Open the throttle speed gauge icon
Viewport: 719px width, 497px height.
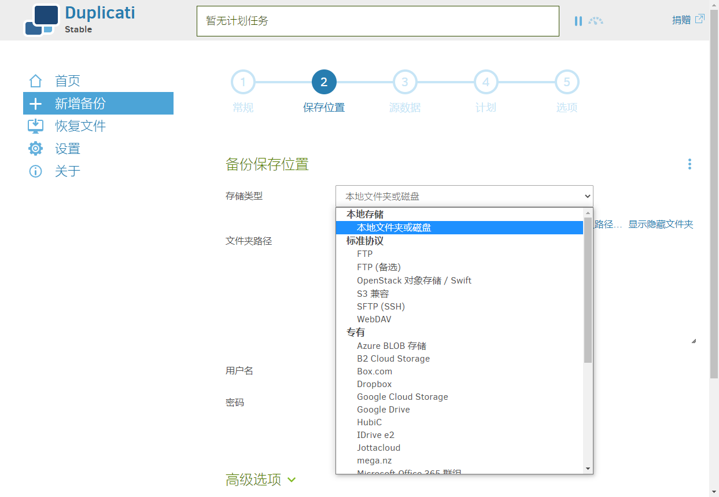pos(596,21)
